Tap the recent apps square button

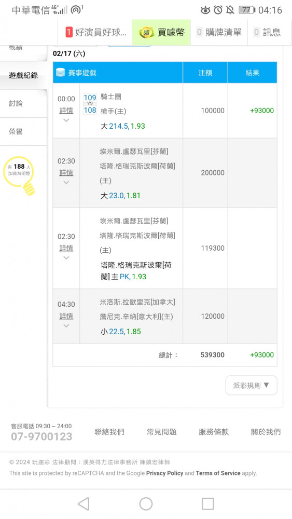[207, 504]
